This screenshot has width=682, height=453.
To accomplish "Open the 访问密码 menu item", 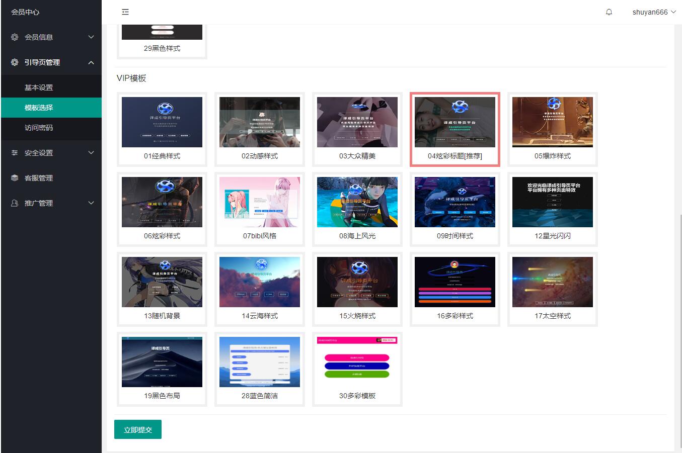I will 39,128.
